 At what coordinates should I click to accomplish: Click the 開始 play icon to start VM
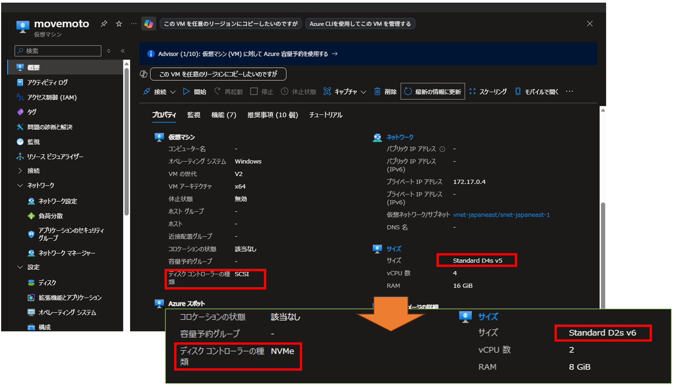[186, 92]
